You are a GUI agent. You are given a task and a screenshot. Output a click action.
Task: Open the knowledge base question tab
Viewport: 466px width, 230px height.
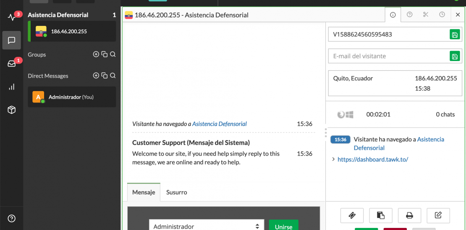(409, 14)
